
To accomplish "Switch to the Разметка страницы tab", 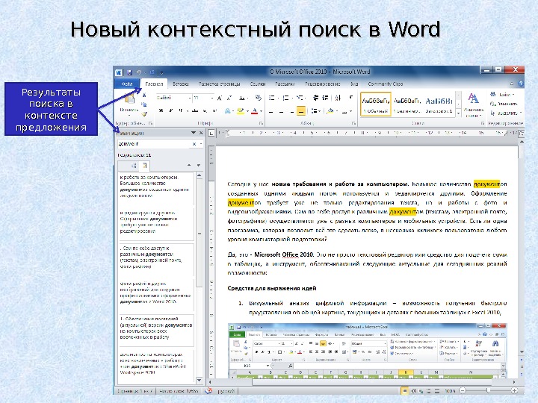I will click(220, 84).
